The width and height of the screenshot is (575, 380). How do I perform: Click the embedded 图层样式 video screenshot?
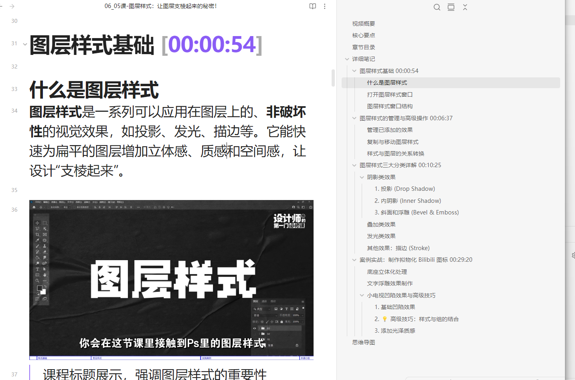(171, 279)
